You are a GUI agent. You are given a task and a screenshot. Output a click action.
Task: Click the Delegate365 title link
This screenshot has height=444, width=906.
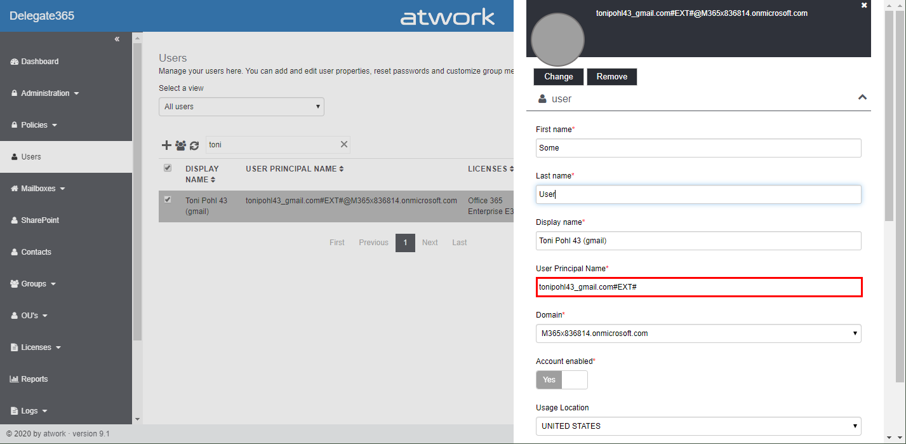42,16
